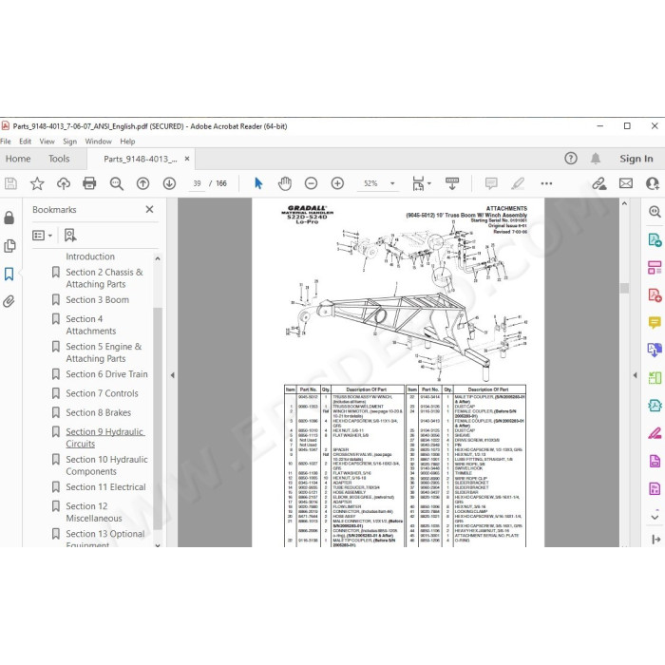Open Organize Pages tool in right pane
Image resolution: width=665 pixels, height=665 pixels.
[x=655, y=268]
